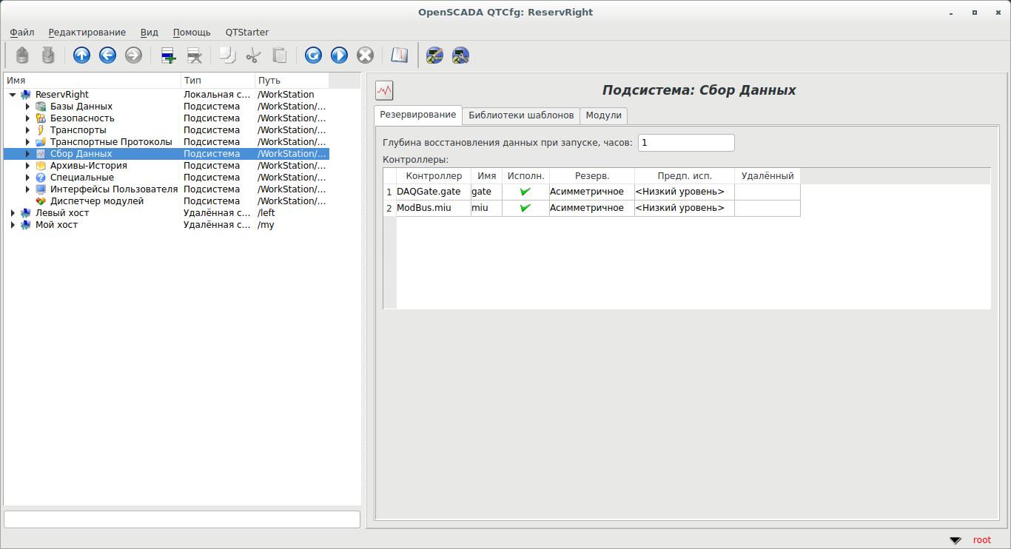Screen dimensions: 1011x549
Task: Toggle the Исполн. checkmark for ModBus.miu
Action: coord(525,208)
